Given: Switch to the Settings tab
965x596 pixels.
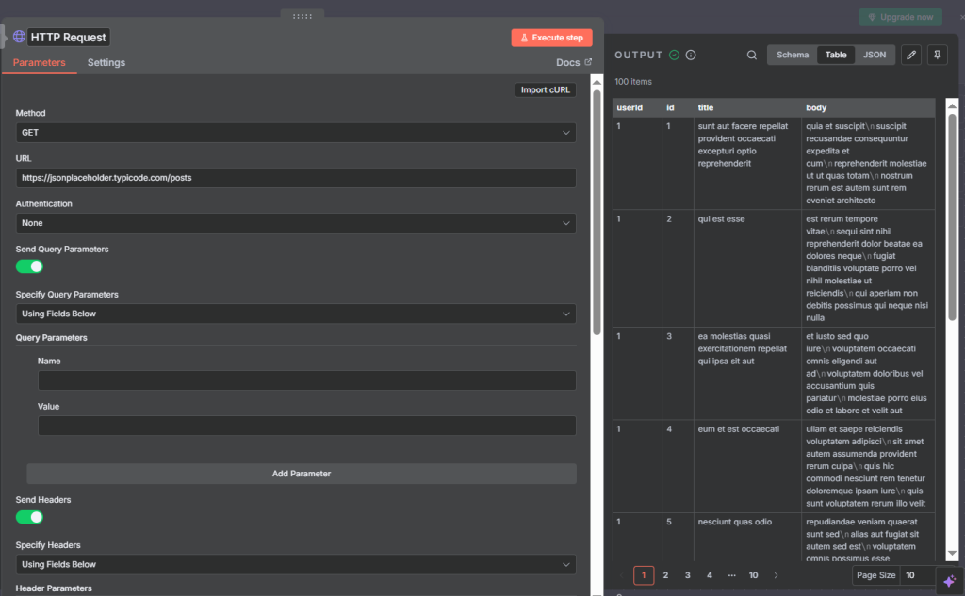Looking at the screenshot, I should click(x=106, y=63).
